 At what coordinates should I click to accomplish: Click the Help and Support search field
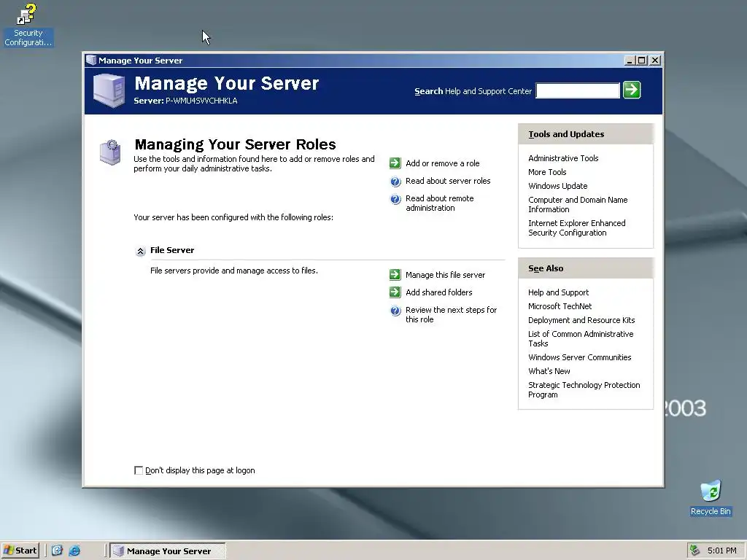pos(578,90)
